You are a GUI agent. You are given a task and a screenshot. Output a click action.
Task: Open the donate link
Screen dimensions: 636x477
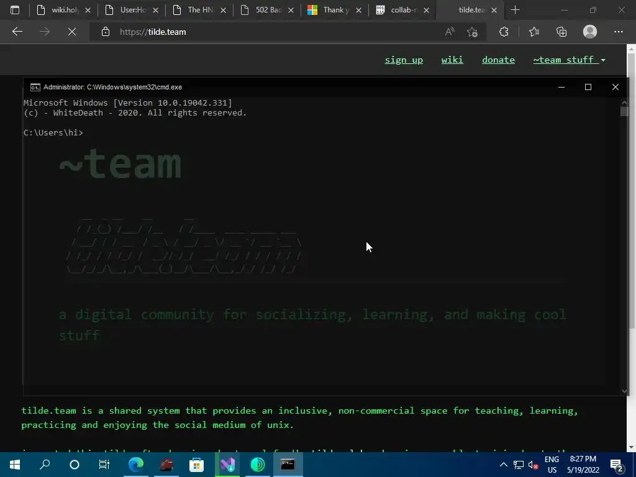(x=498, y=60)
